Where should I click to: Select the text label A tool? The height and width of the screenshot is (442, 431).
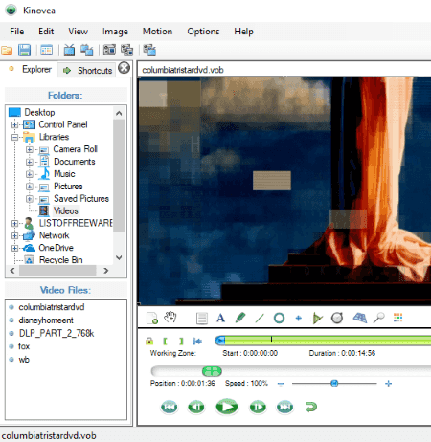(x=220, y=318)
